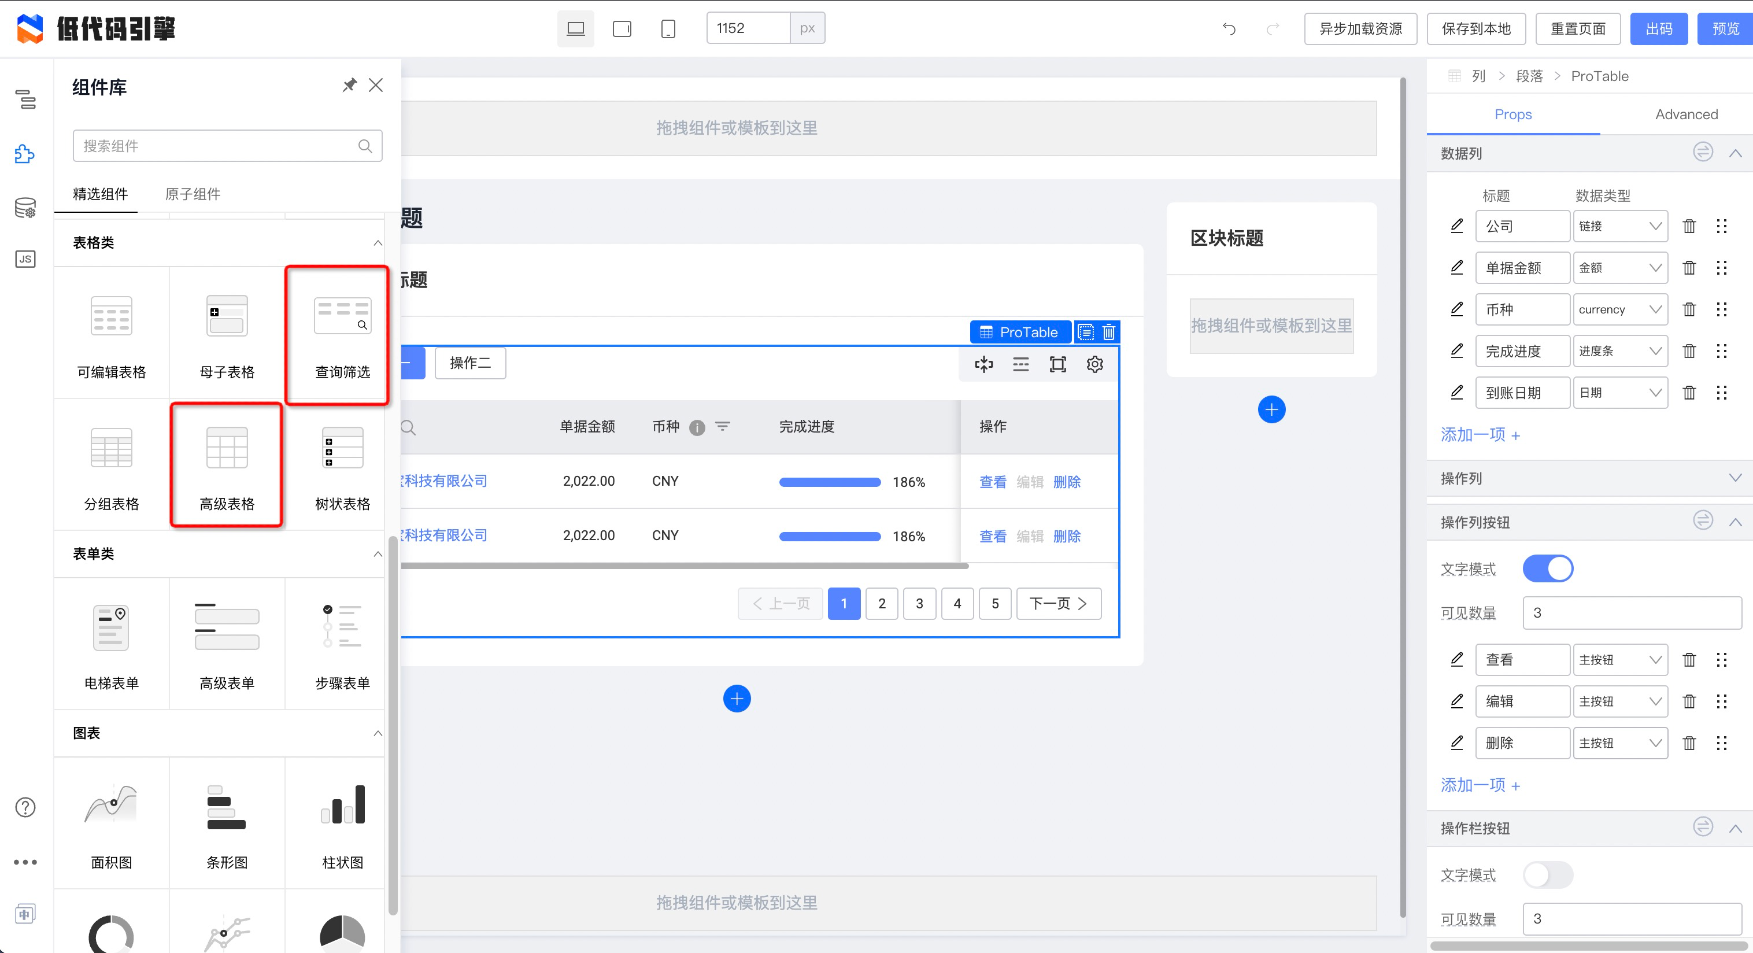
Task: Open data type dropdown for 公司 column
Action: coord(1619,226)
